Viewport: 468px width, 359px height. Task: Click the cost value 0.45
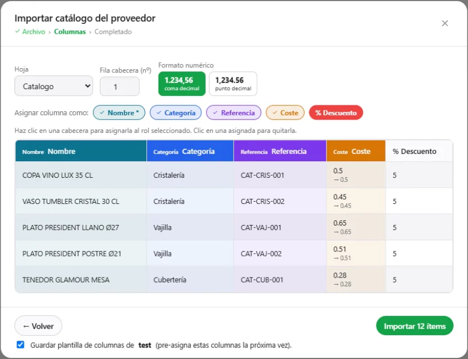[340, 197]
